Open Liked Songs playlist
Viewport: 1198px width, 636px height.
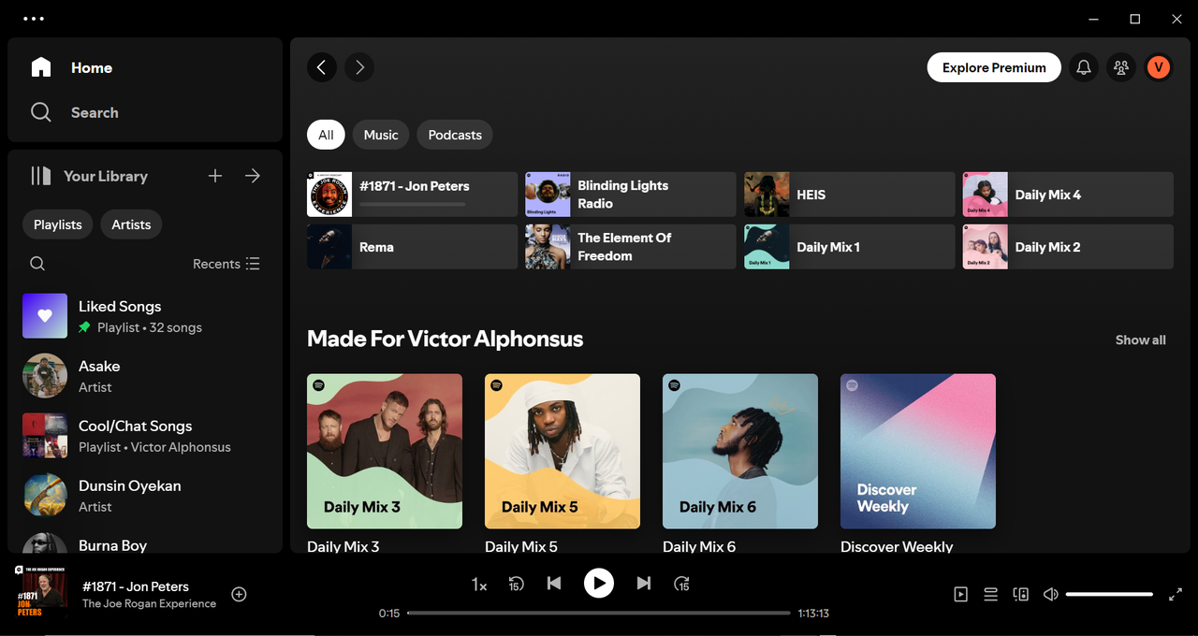[145, 316]
